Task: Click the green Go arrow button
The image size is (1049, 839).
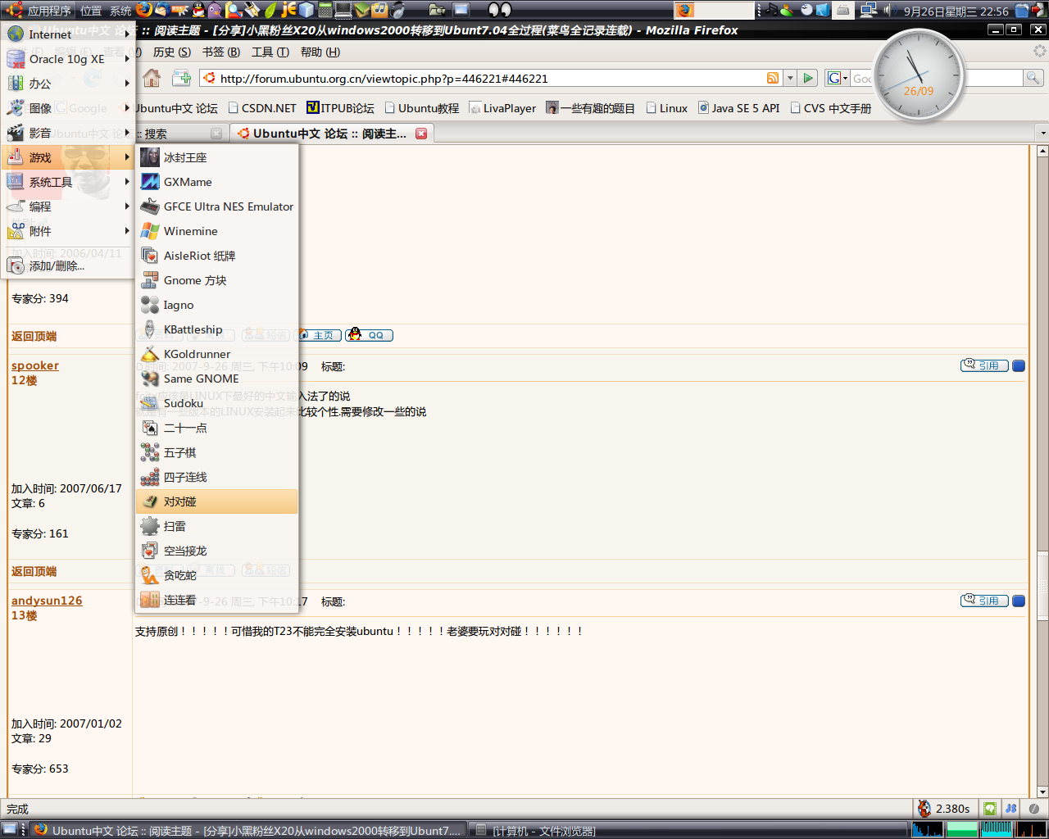Action: coord(809,78)
